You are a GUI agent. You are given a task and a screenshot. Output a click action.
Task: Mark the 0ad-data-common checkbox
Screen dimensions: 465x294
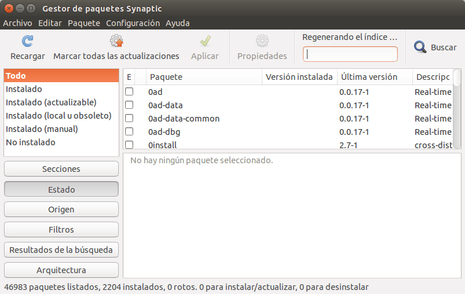[129, 118]
